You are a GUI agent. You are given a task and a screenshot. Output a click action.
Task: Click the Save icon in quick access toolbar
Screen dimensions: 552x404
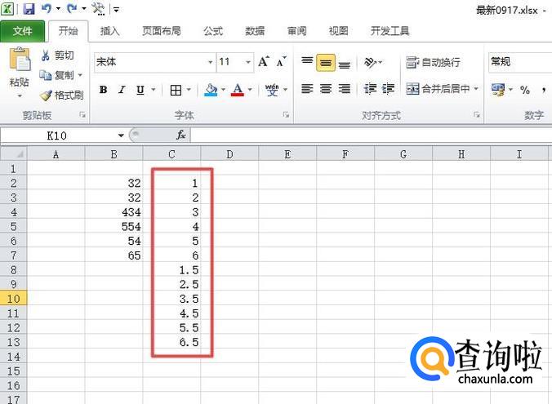click(x=29, y=9)
